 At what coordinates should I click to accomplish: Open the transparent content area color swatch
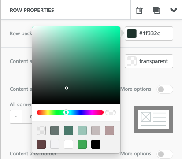132,61
